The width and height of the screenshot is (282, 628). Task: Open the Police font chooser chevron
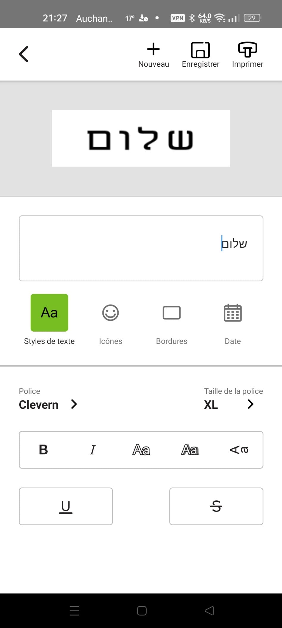[x=74, y=404]
